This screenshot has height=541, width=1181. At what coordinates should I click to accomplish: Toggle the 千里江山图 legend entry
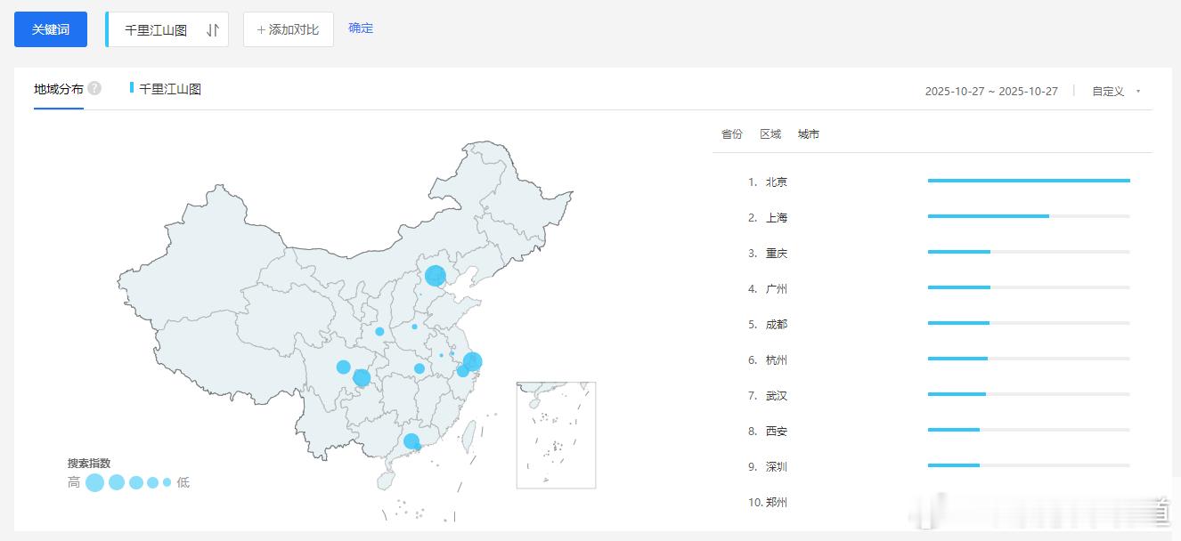tap(166, 89)
